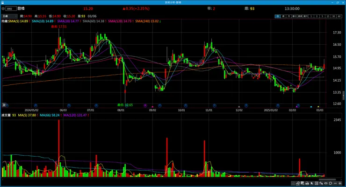Click the plus circle icon beside stock code
The width and height of the screenshot is (346, 187).
[x=3, y=8]
